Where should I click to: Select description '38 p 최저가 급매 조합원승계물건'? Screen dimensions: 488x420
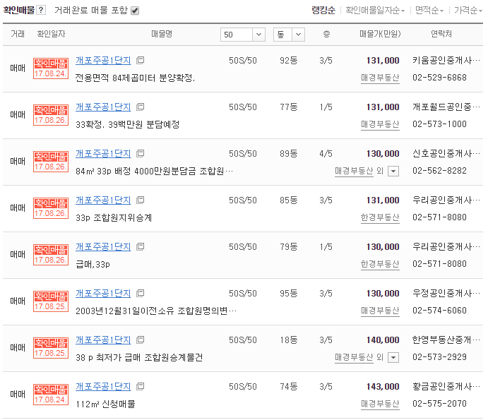click(139, 357)
